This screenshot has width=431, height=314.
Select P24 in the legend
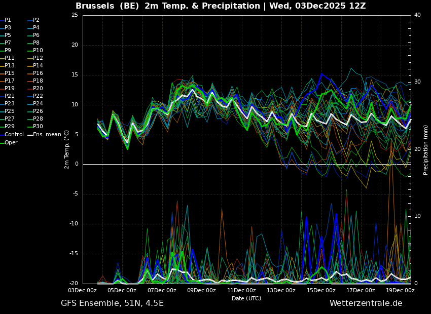pyautogui.click(x=35, y=103)
